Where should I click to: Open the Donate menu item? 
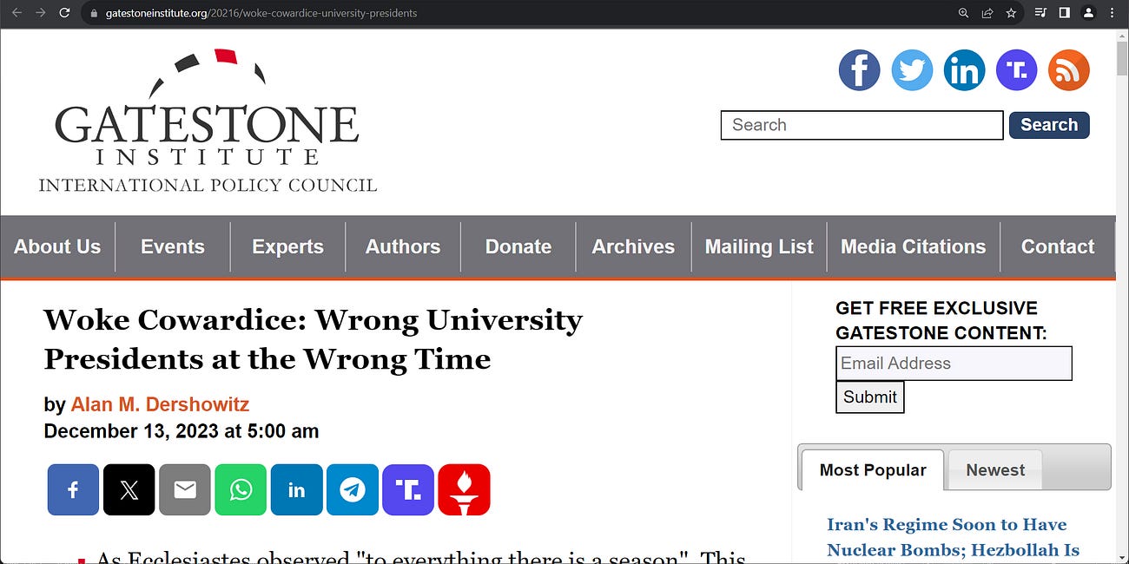coord(518,246)
